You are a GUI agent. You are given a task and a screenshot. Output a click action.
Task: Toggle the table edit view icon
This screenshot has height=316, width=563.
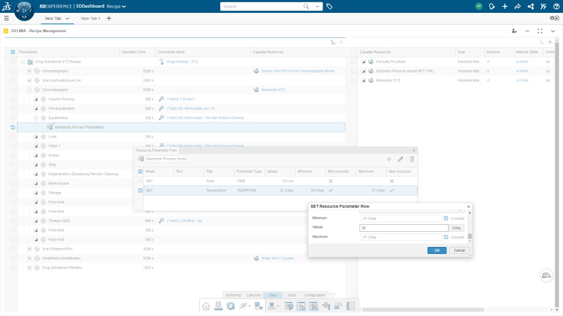coord(313,306)
